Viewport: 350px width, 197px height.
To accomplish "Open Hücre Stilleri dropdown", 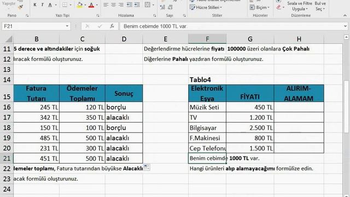I will [206, 7].
